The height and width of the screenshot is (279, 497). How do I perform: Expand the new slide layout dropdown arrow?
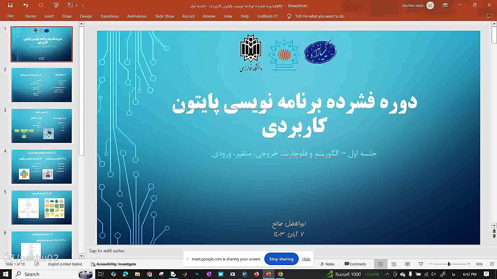tap(77, 5)
